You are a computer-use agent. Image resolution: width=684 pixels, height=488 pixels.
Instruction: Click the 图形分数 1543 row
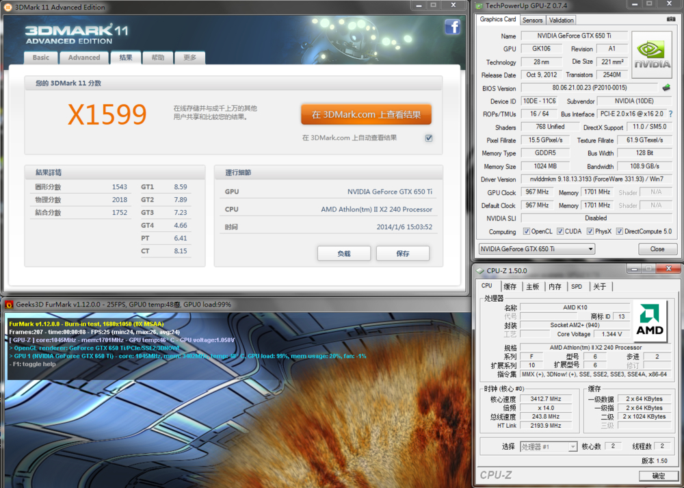(81, 187)
